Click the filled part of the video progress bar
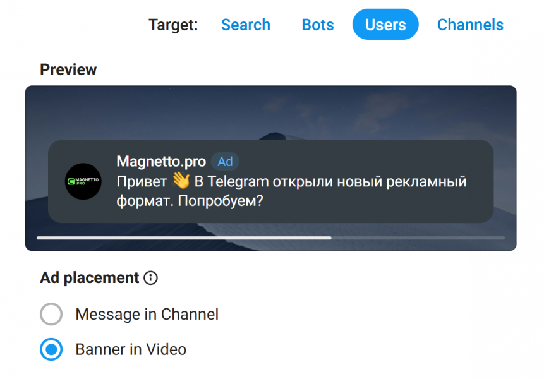 click(x=184, y=238)
